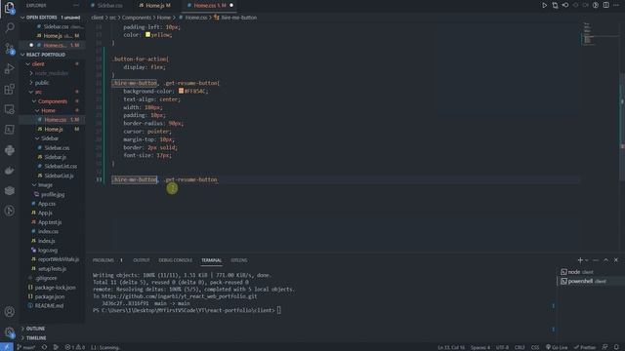
Task: Open Sidebar.js in the explorer tree
Action: click(55, 157)
